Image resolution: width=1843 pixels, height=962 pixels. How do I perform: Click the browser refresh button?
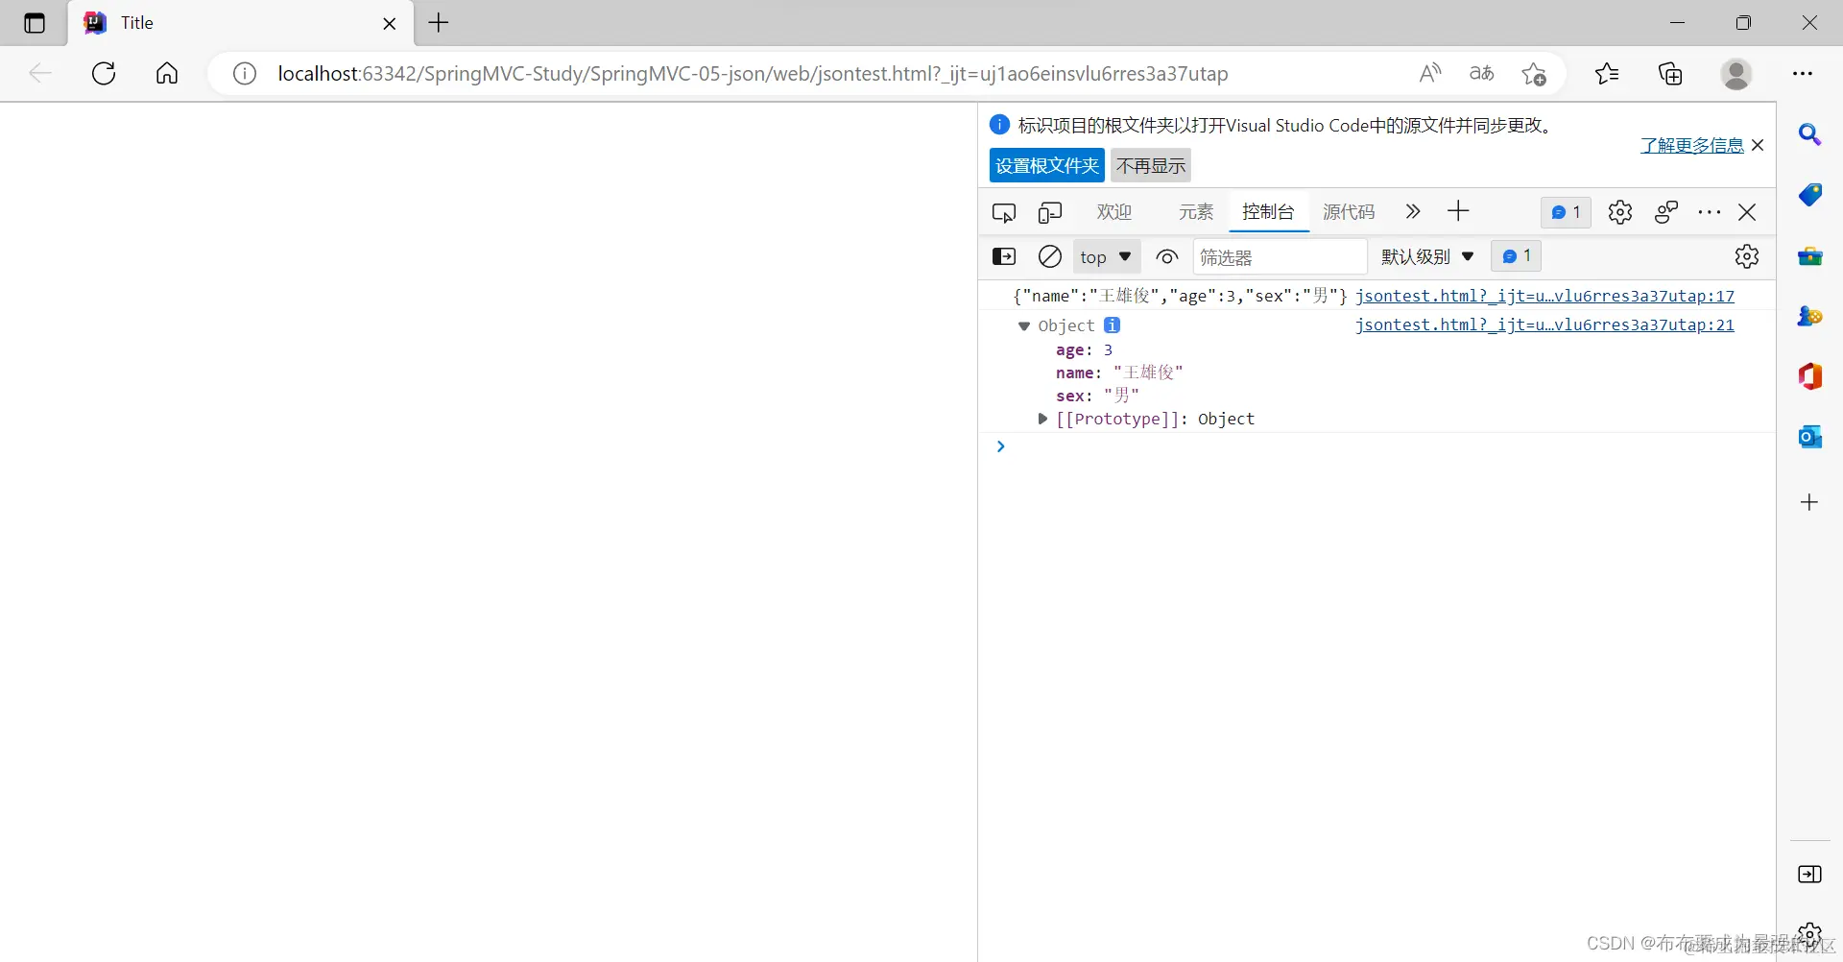104,73
